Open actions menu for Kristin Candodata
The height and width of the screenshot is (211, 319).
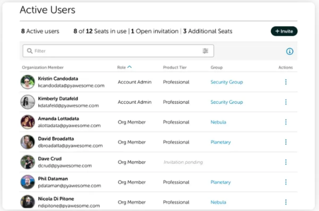pos(286,82)
